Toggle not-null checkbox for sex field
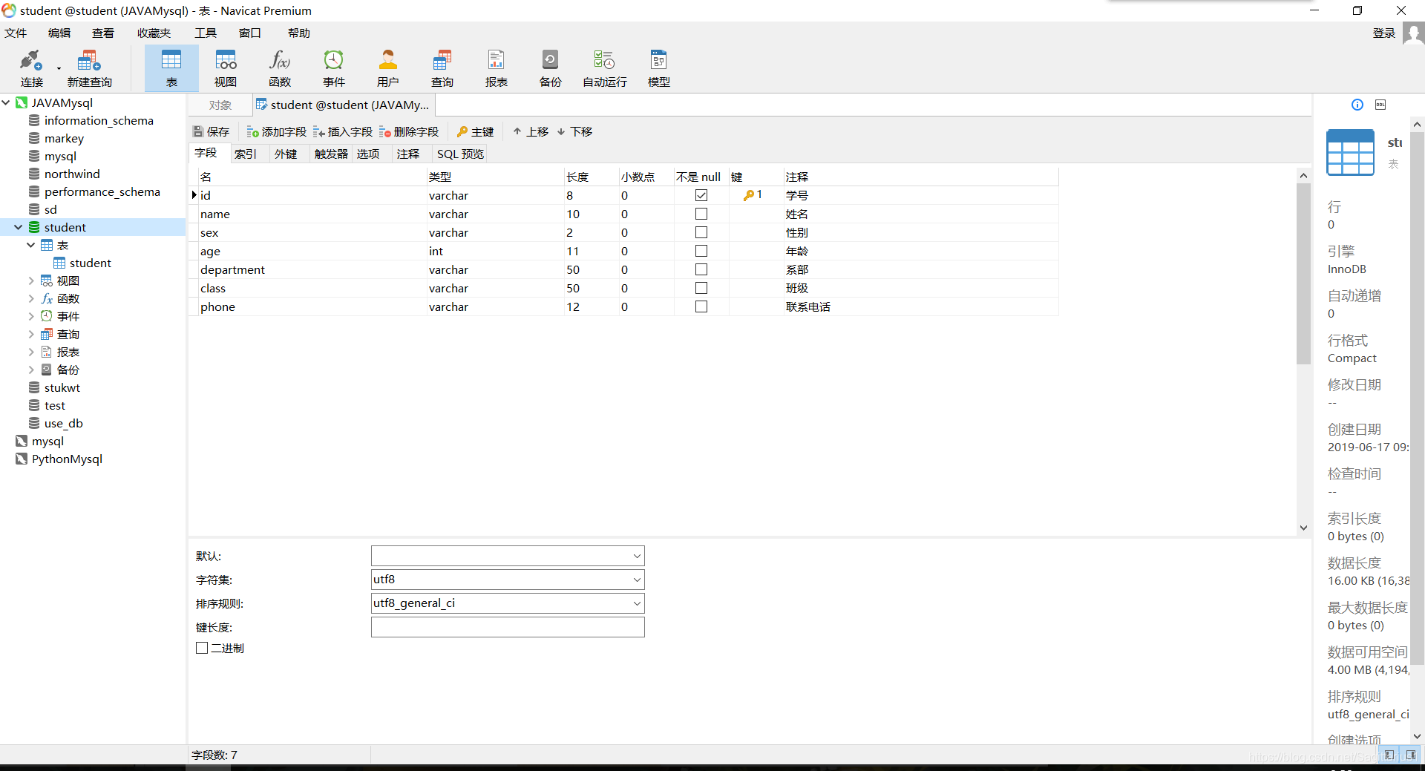 coord(701,232)
